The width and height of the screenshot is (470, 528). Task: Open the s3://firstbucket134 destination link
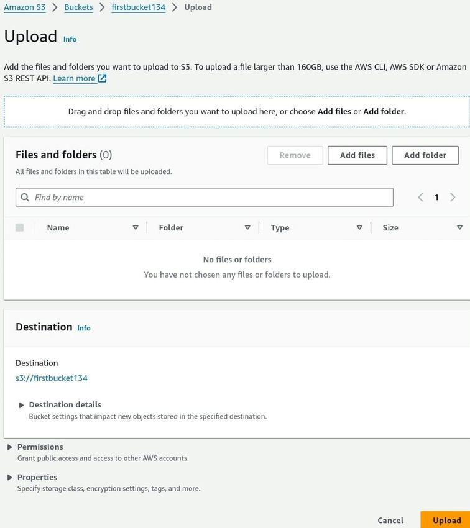pyautogui.click(x=52, y=378)
